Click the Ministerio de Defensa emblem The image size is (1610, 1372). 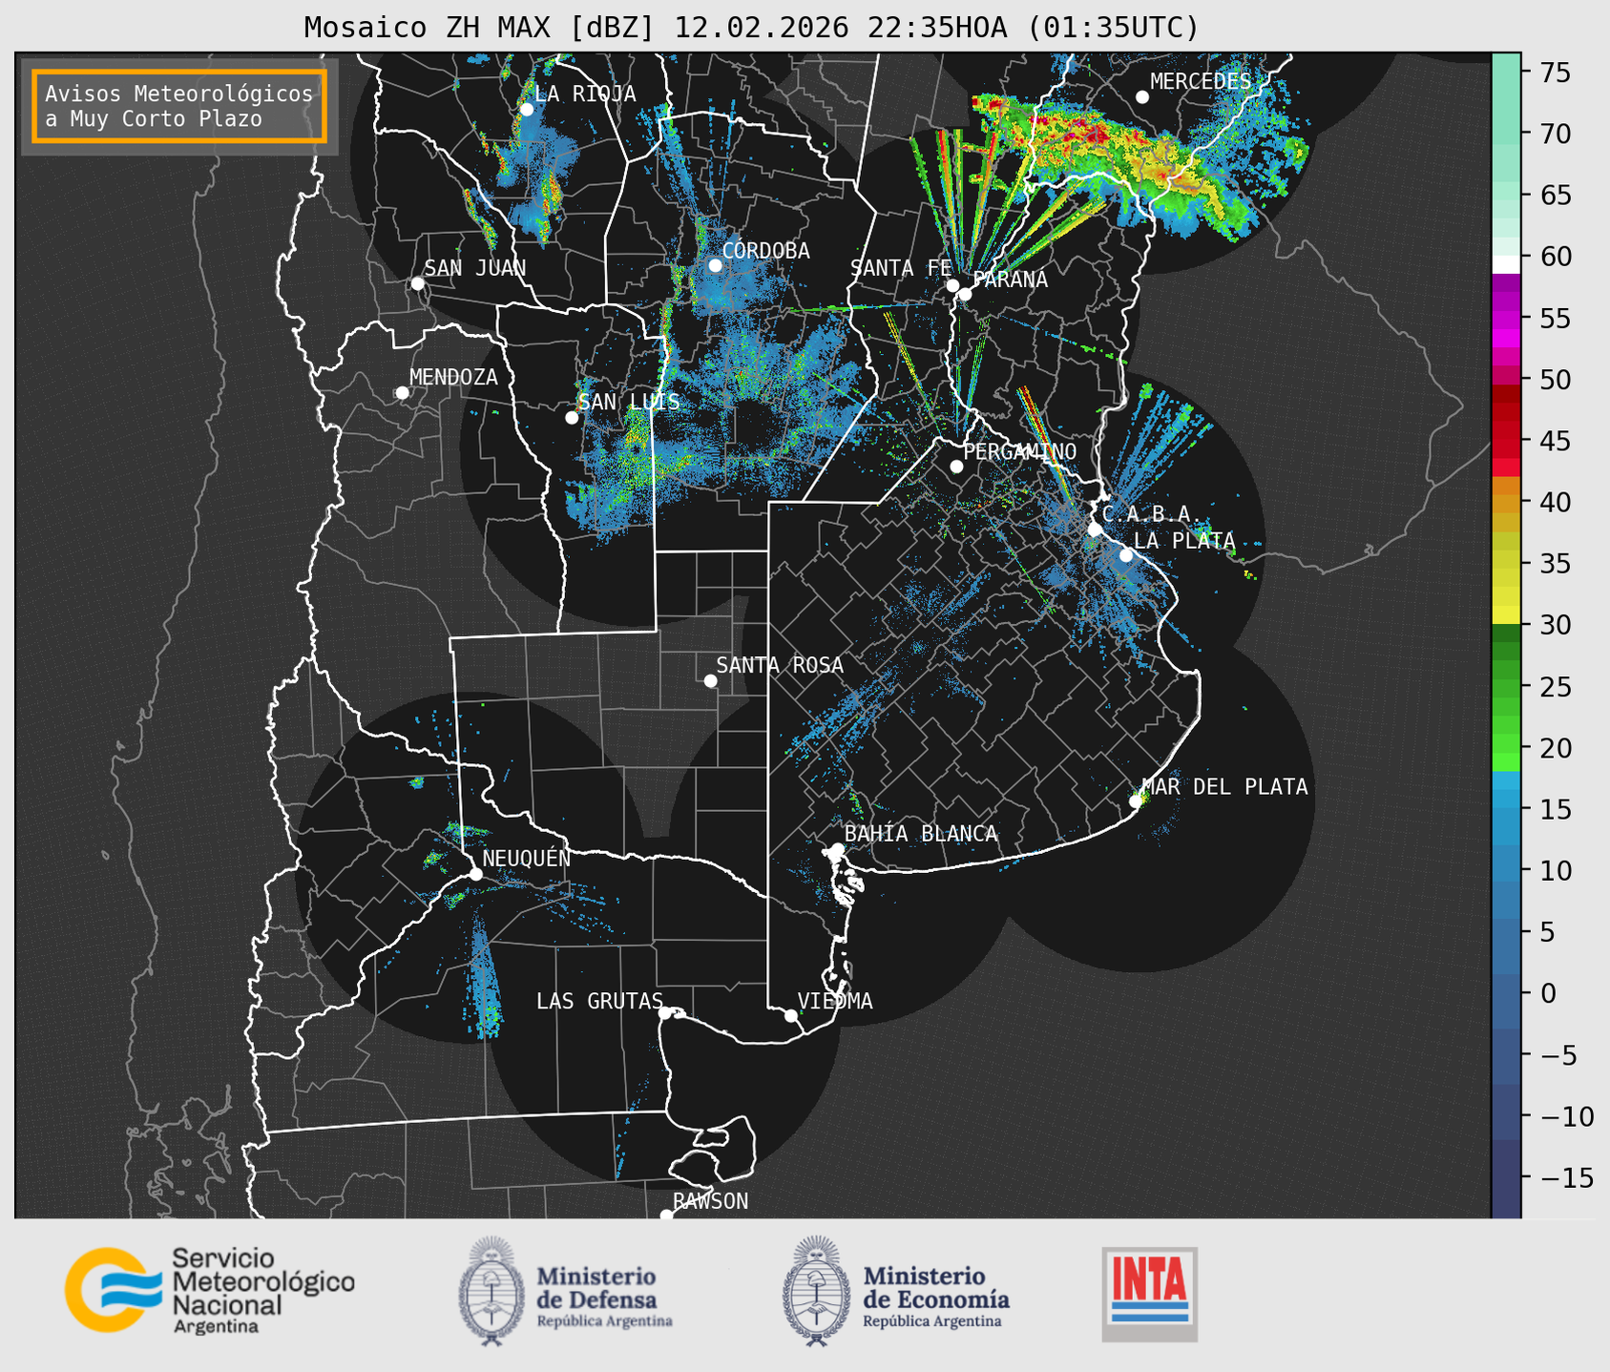pyautogui.click(x=491, y=1291)
